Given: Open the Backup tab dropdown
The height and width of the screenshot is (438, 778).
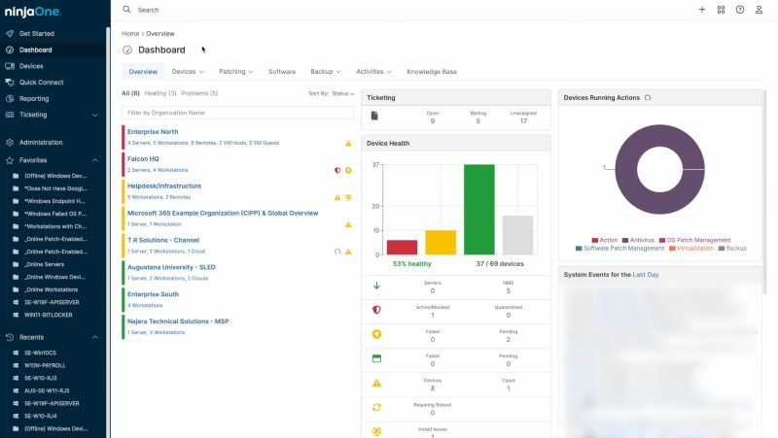Looking at the screenshot, I should pos(326,71).
